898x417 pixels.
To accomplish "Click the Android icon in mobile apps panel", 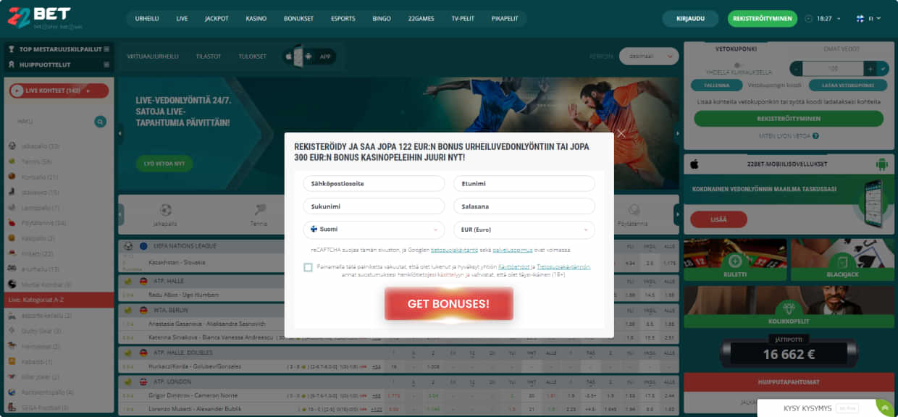I will click(x=883, y=164).
